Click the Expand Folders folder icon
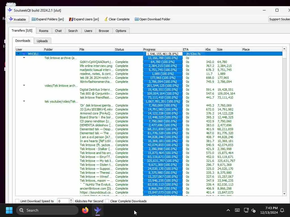The height and width of the screenshot is (217, 290). point(34,19)
